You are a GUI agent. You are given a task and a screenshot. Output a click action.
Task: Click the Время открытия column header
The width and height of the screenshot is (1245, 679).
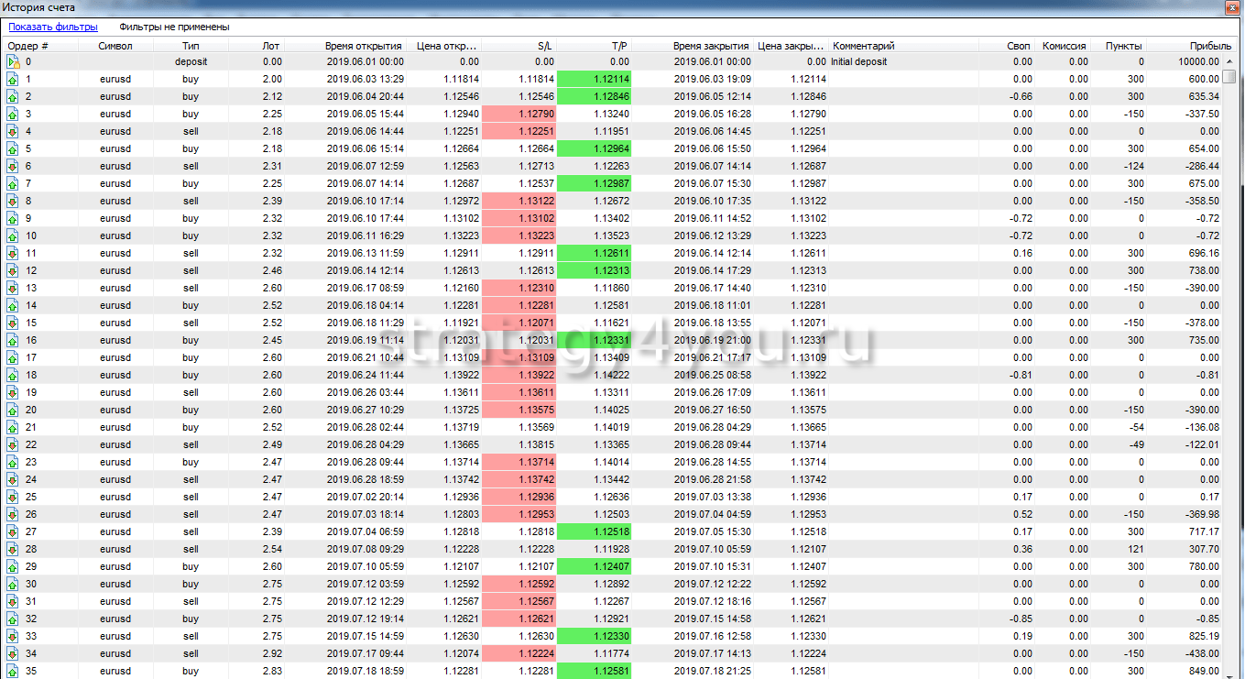tap(363, 45)
